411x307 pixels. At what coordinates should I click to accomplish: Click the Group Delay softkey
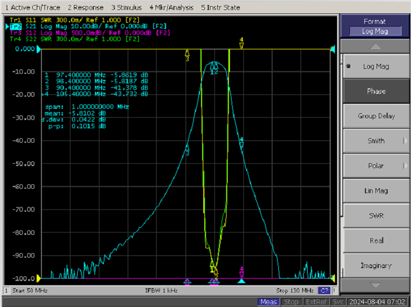point(376,116)
